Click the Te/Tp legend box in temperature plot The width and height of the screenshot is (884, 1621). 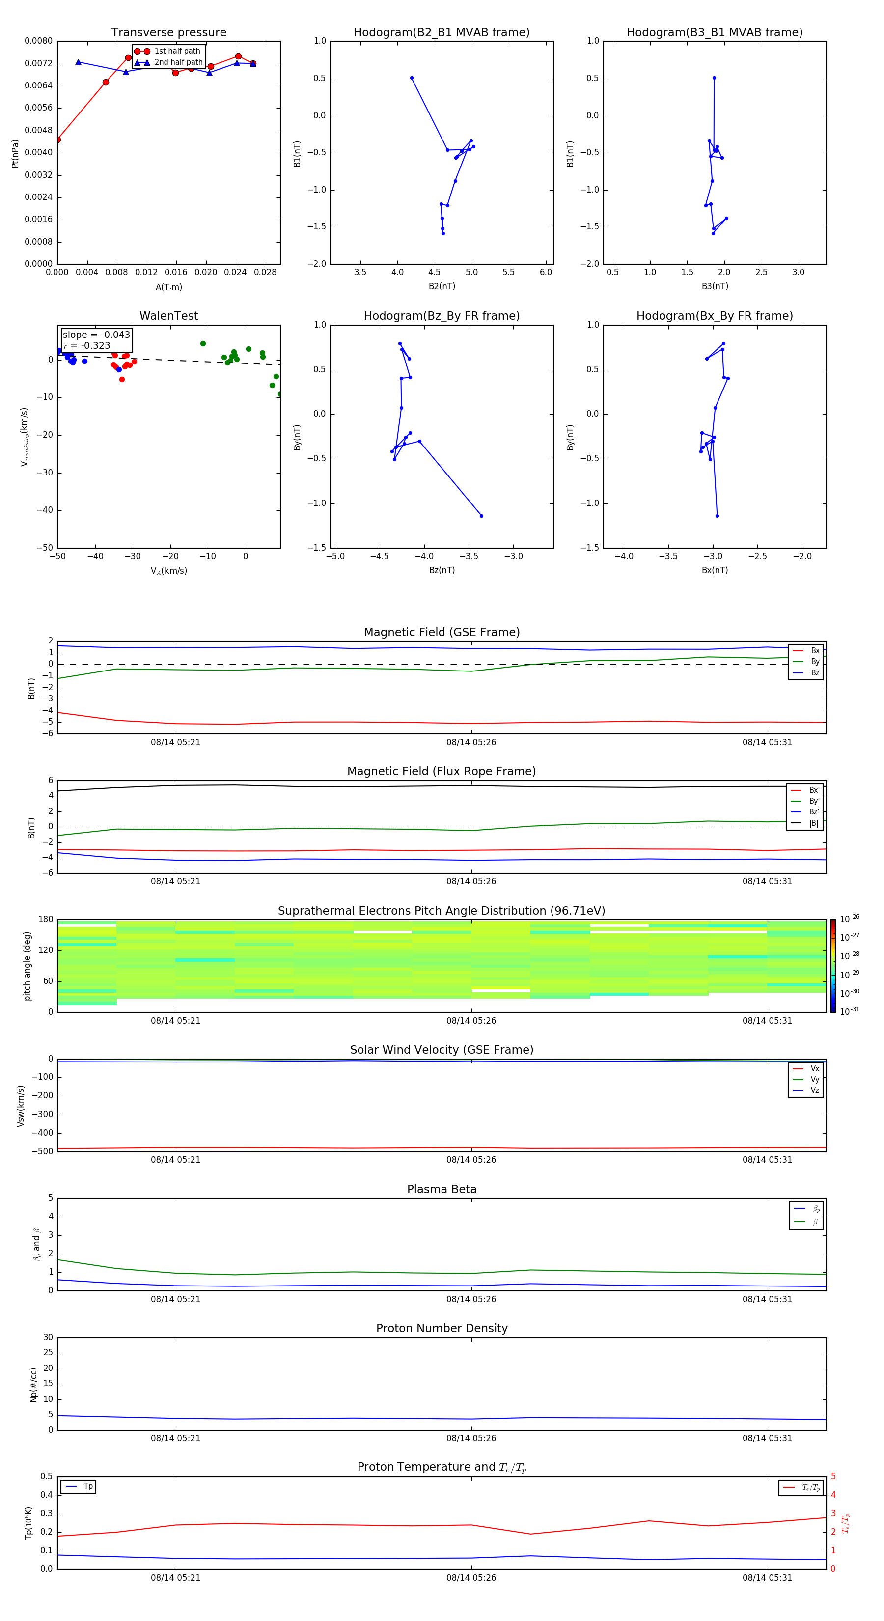801,1487
